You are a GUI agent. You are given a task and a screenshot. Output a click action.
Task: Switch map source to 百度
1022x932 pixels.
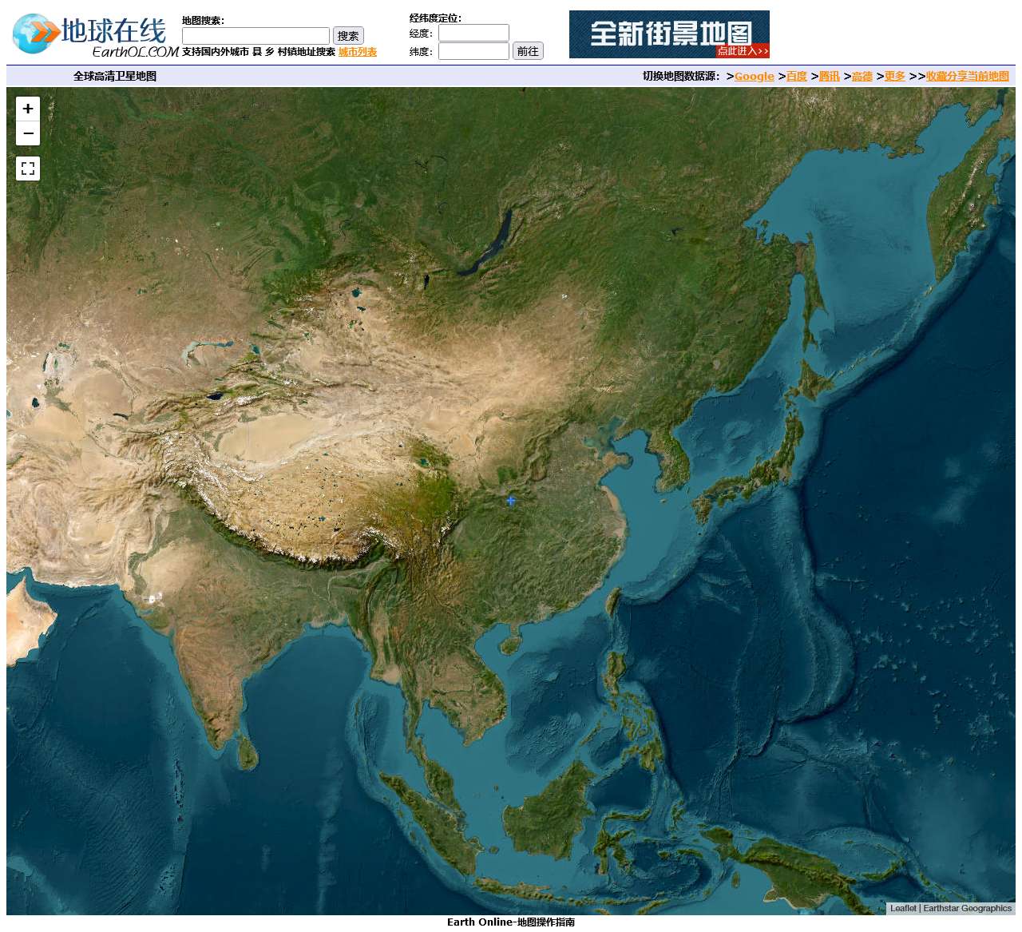(x=797, y=77)
